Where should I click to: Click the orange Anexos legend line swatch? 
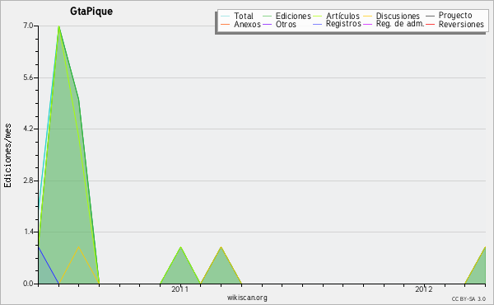click(226, 24)
